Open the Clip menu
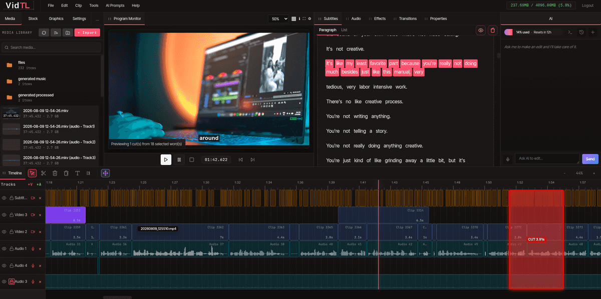The height and width of the screenshot is (299, 601). pos(78,5)
